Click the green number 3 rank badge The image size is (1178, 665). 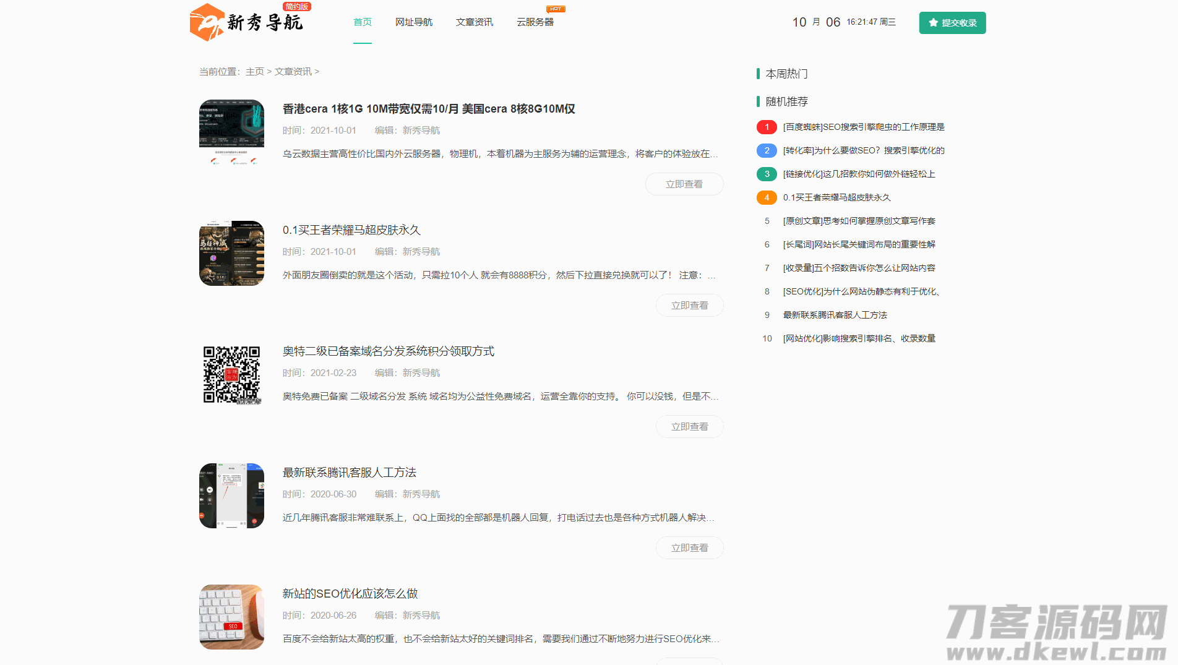767,174
